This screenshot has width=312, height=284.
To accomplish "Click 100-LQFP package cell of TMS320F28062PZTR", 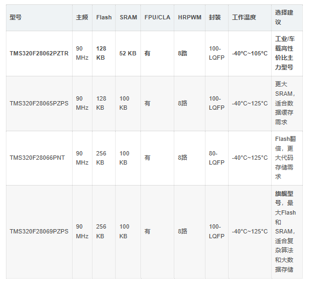I will 217,53.
